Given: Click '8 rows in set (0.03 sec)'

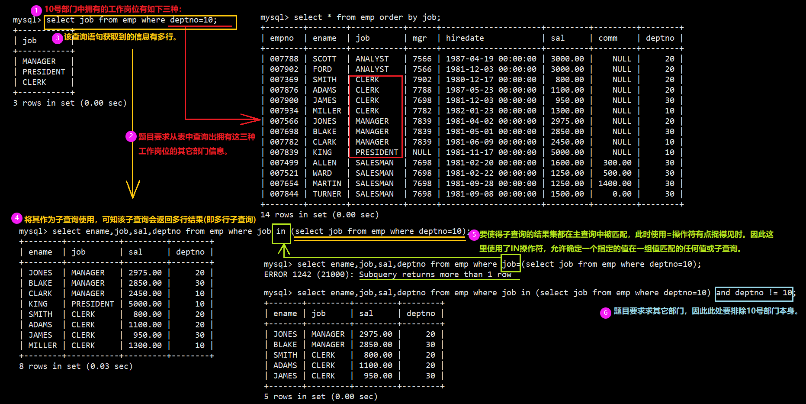Looking at the screenshot, I should (x=76, y=366).
